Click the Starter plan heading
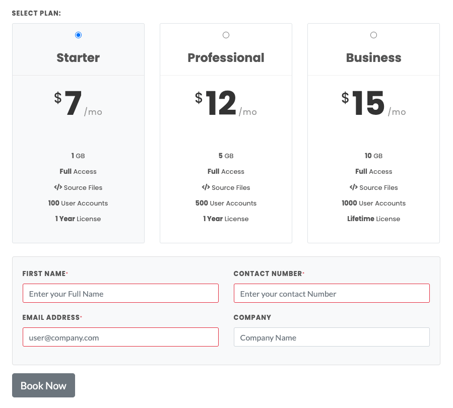Viewport: 453px width, 408px height. coord(78,57)
